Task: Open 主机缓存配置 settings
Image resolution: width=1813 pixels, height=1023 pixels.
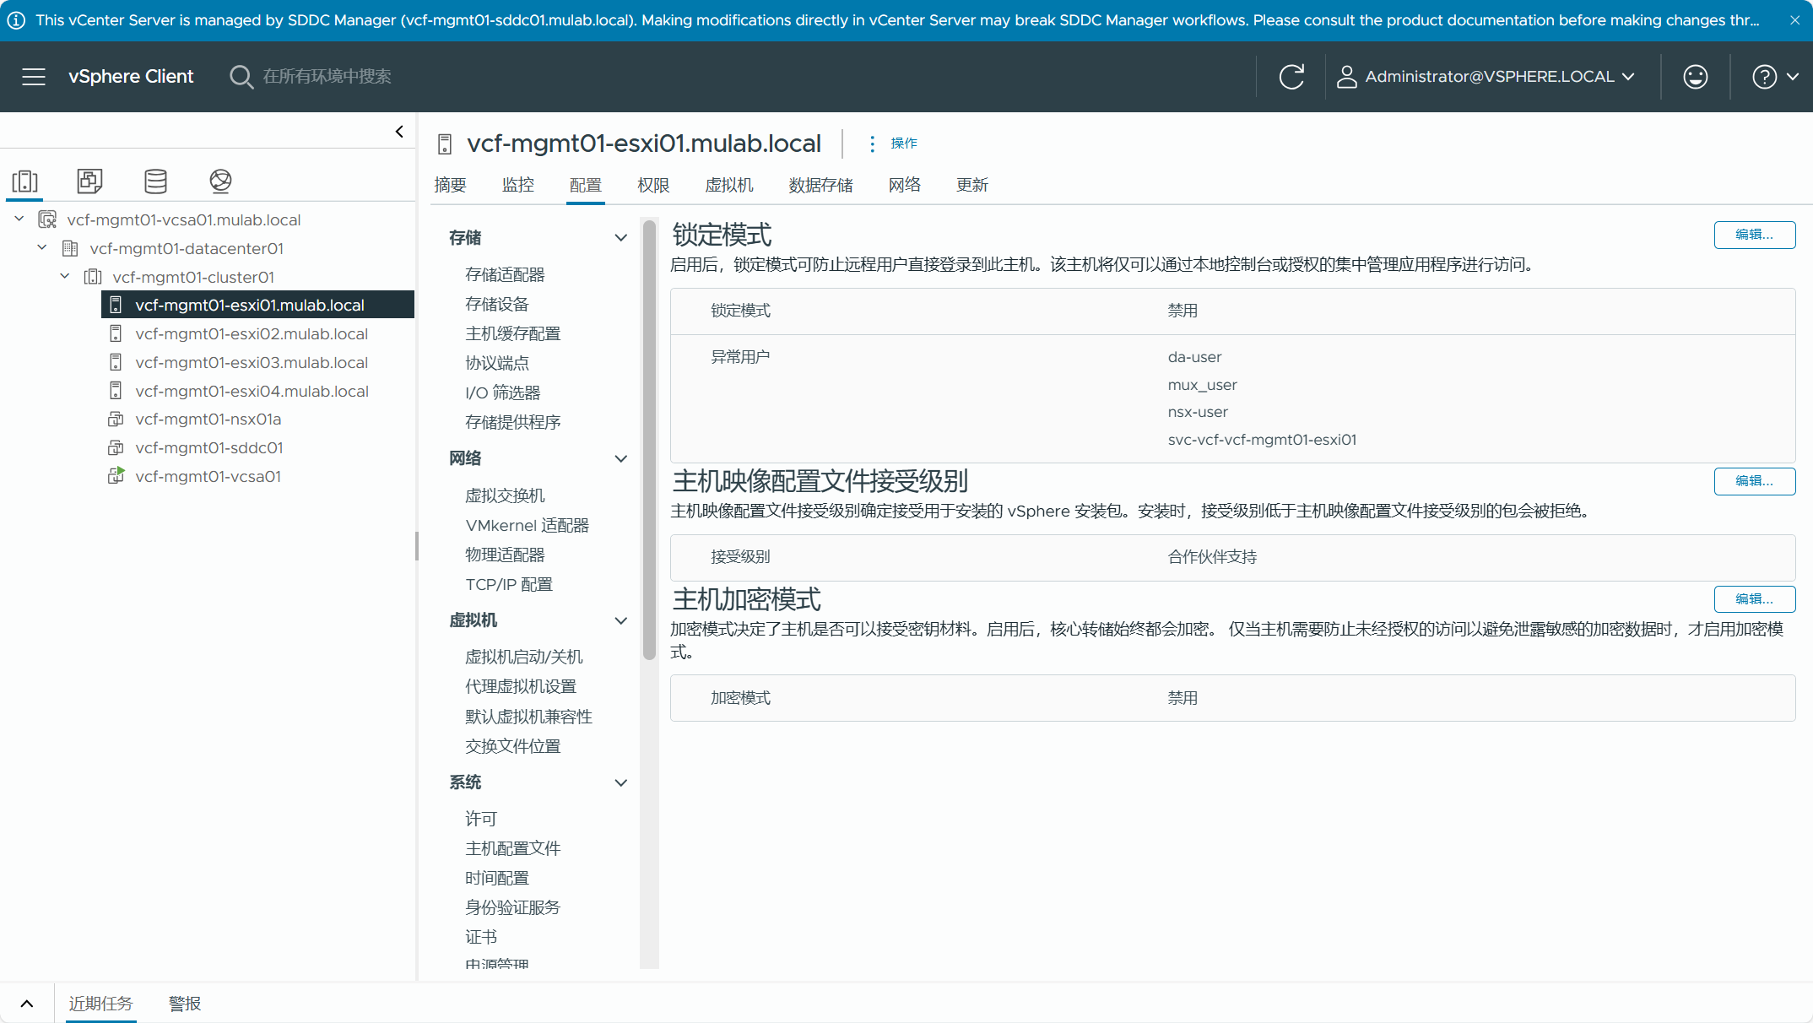Action: click(513, 333)
